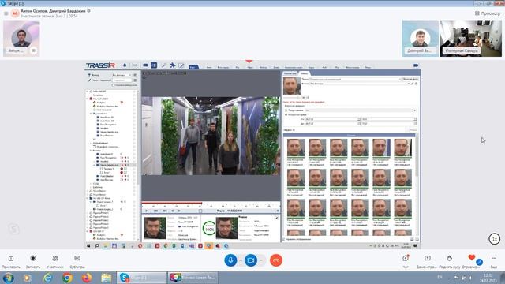The width and height of the screenshot is (505, 284).
Task: Click the TRASSIR bell notifications icon
Action: (125, 65)
